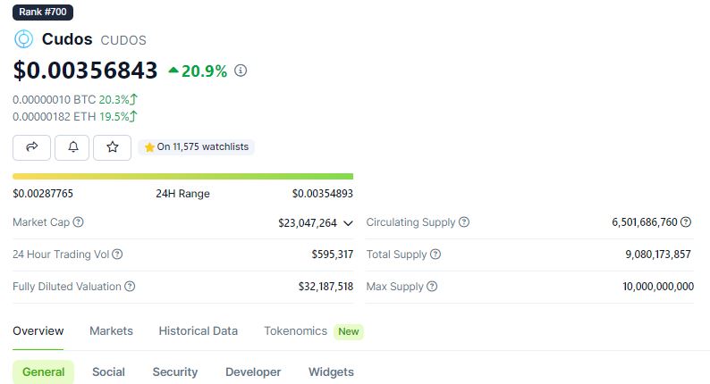Click the Rank #700 badge
This screenshot has width=710, height=384.
pos(43,12)
